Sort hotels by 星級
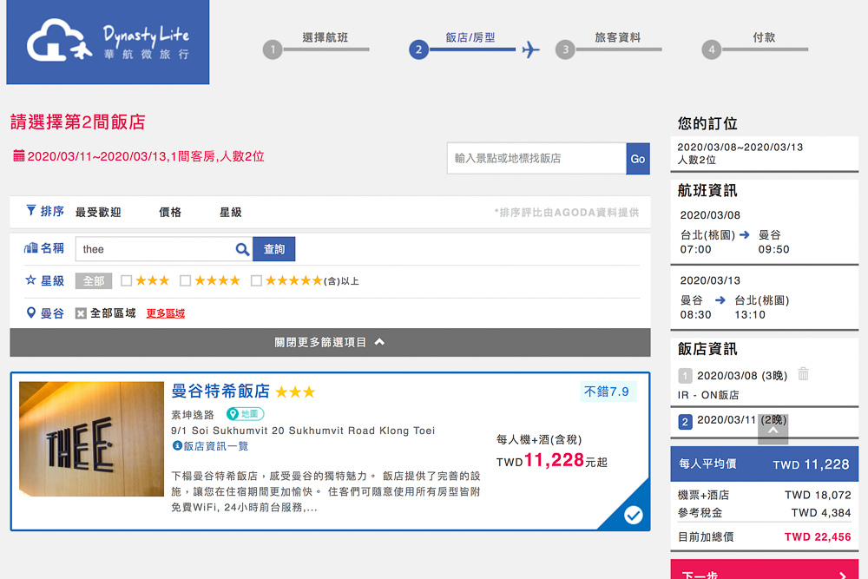This screenshot has width=868, height=579. [230, 213]
